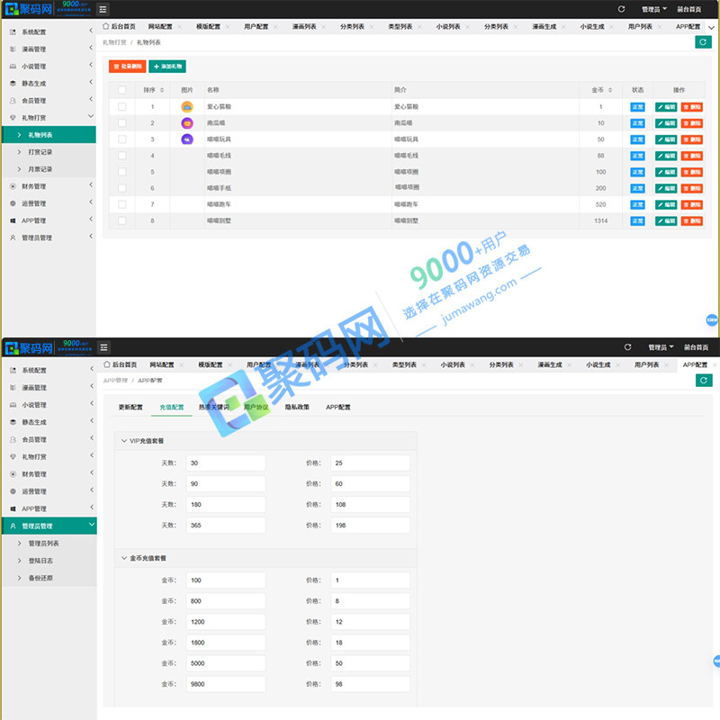Click 漫画管理 sidebar icon on gift list page

click(13, 49)
